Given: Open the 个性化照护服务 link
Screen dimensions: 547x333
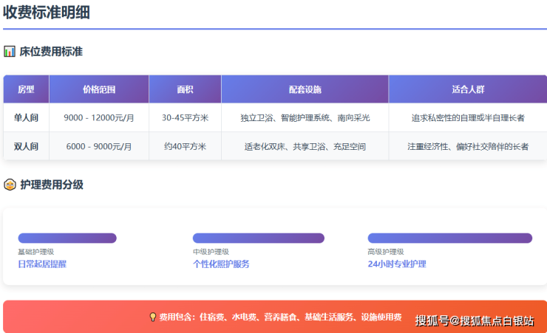Looking at the screenshot, I should [x=221, y=264].
